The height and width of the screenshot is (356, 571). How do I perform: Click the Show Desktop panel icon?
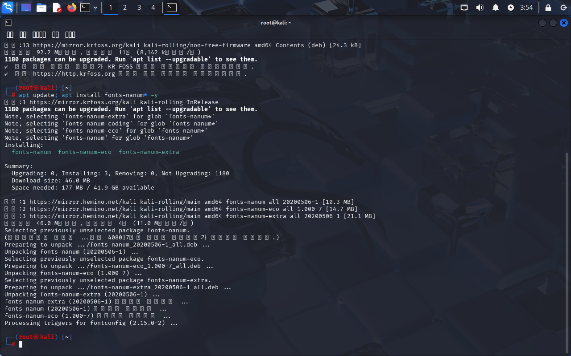(26, 8)
